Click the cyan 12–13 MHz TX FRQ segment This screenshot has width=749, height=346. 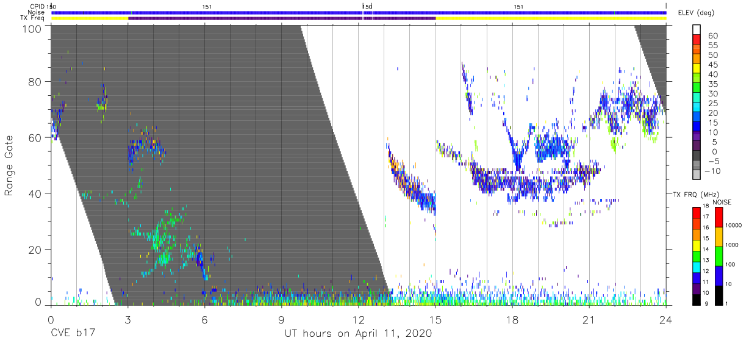697,267
